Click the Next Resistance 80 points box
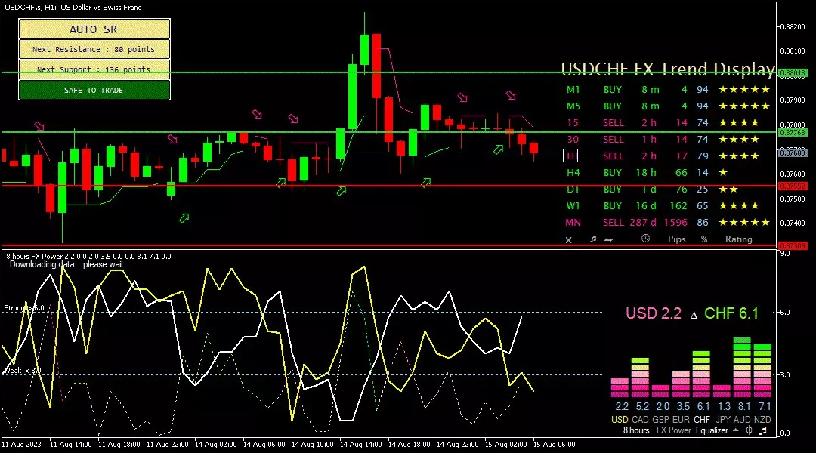Viewport: 816px width, 453px height. pos(94,49)
